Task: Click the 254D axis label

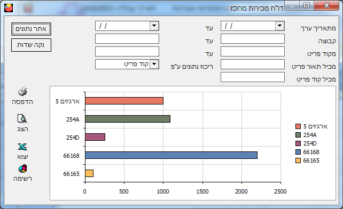Action: pos(73,138)
